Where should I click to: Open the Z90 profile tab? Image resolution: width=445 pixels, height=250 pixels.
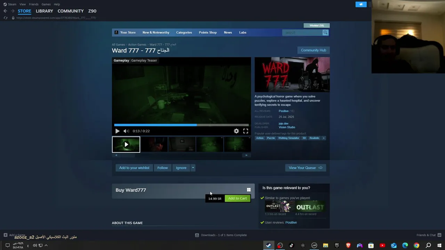(92, 11)
